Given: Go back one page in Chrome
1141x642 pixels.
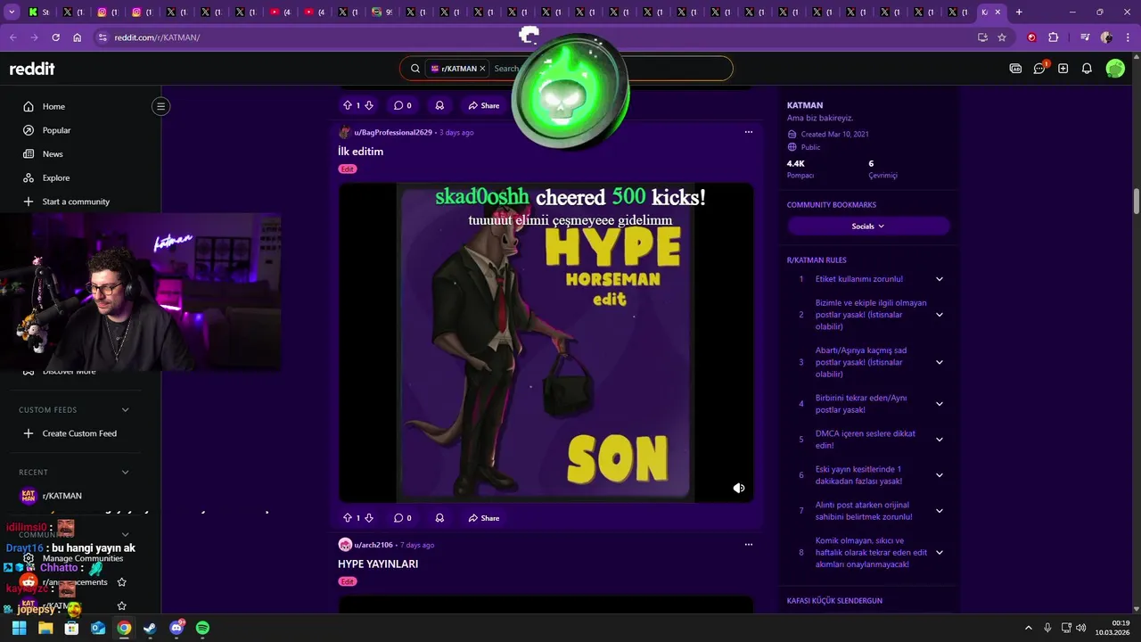Looking at the screenshot, I should [x=12, y=37].
